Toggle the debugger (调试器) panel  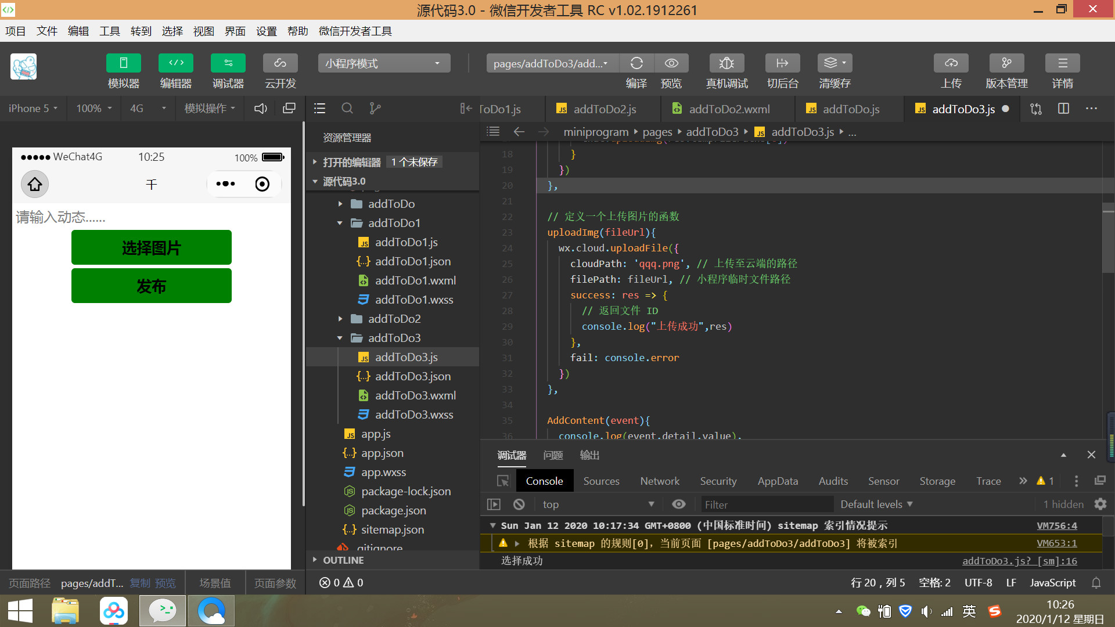[x=228, y=63]
